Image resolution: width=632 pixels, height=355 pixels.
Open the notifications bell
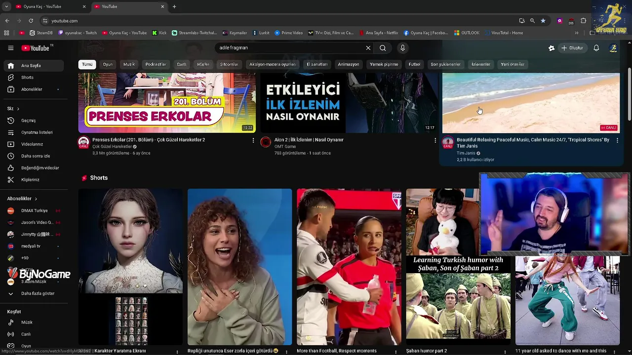click(x=596, y=48)
